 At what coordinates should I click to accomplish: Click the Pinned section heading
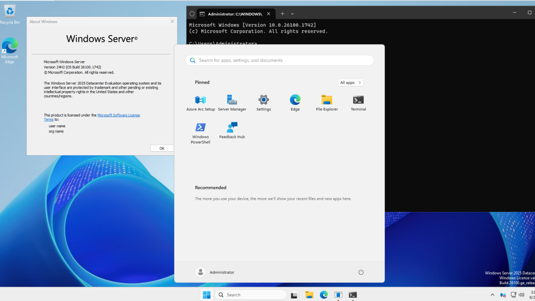click(x=202, y=83)
